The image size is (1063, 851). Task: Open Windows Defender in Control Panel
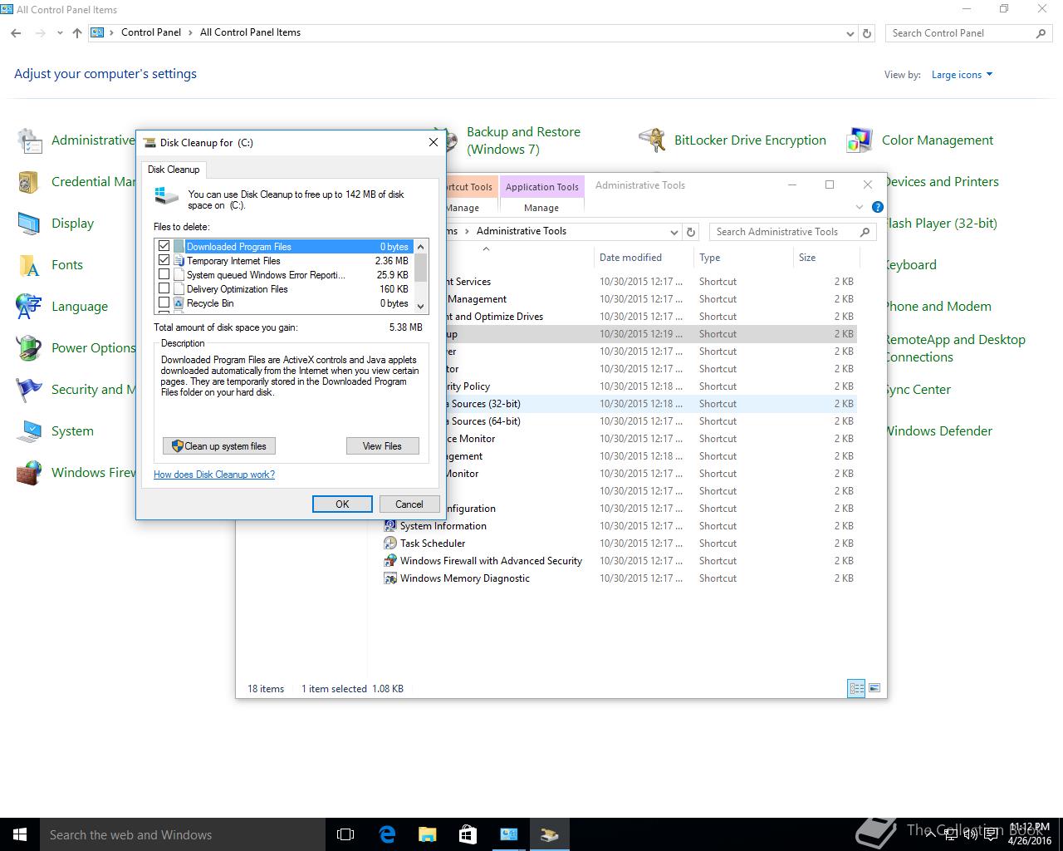pos(938,431)
